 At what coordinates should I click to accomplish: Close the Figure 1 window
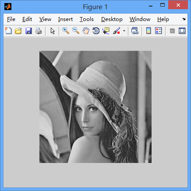[x=178, y=5]
